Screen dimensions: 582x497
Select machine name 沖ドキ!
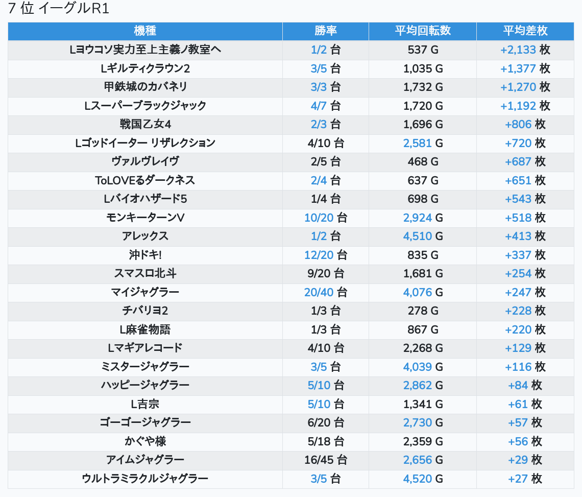tap(145, 255)
